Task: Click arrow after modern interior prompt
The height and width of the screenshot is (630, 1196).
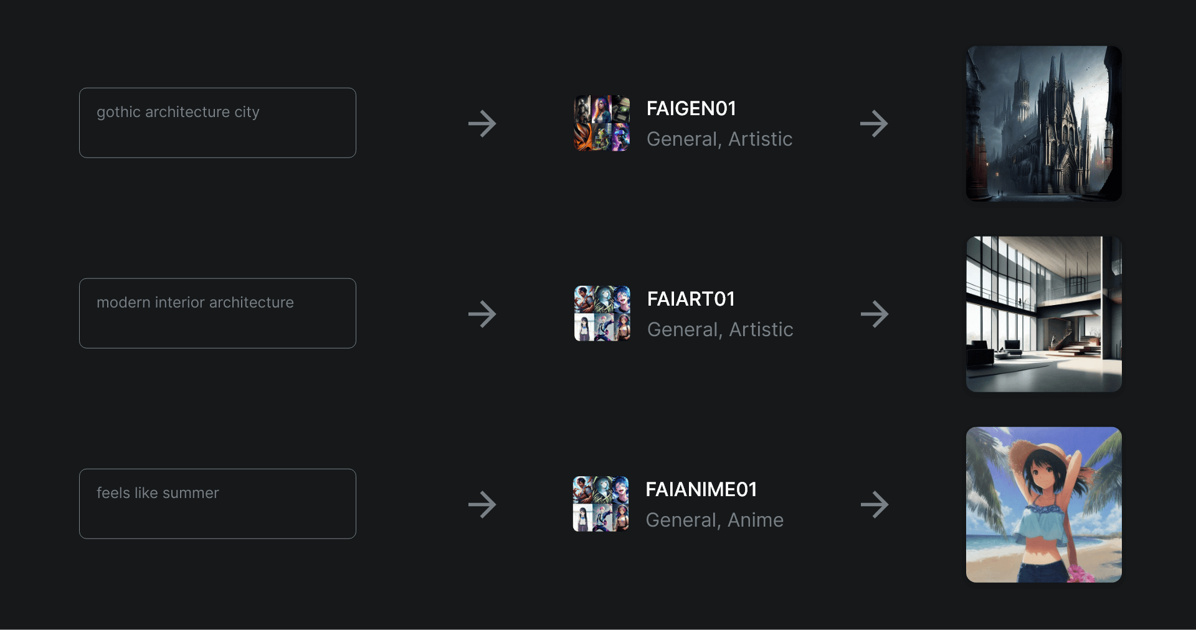Action: 482,314
